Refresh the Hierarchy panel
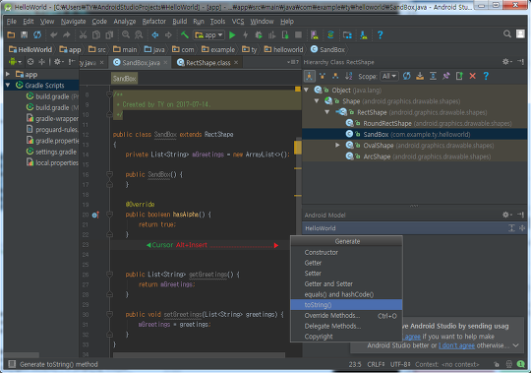Viewport: 531px width, 373px height. click(407, 76)
